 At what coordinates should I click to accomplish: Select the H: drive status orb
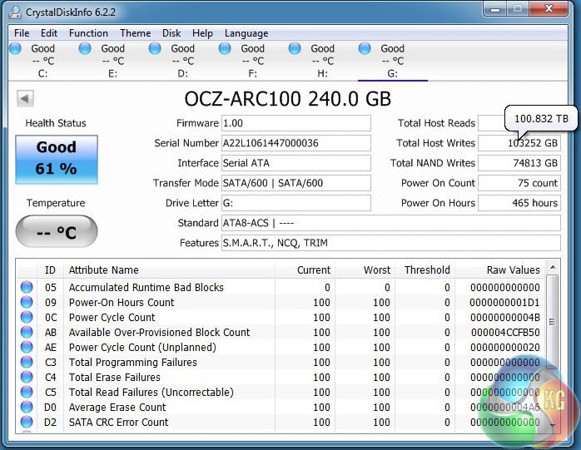coord(295,49)
